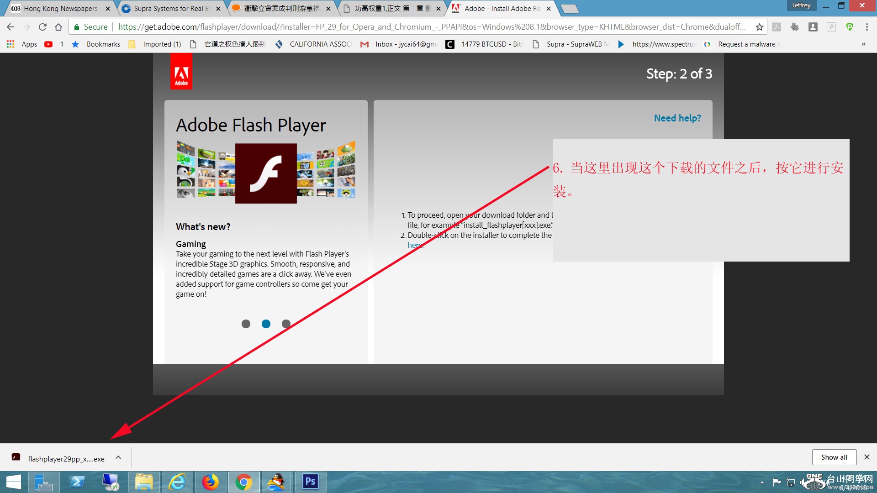Open the Need help? link
877x493 pixels.
click(x=677, y=118)
